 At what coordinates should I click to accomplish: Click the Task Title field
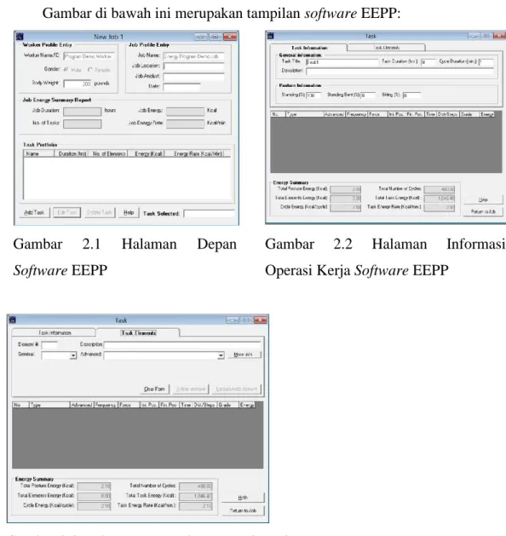point(342,62)
